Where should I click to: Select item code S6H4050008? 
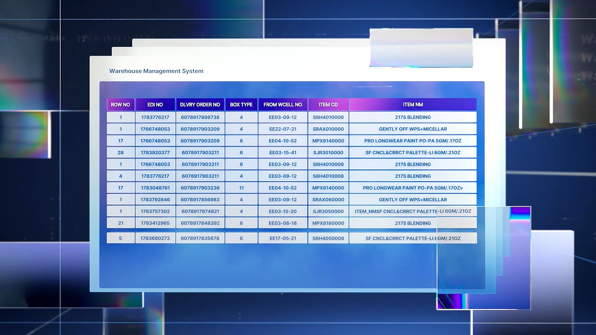tap(328, 238)
